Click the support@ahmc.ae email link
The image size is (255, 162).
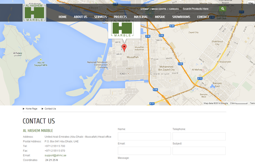55,156
